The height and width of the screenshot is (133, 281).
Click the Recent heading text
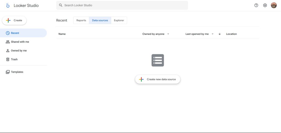pos(62,20)
